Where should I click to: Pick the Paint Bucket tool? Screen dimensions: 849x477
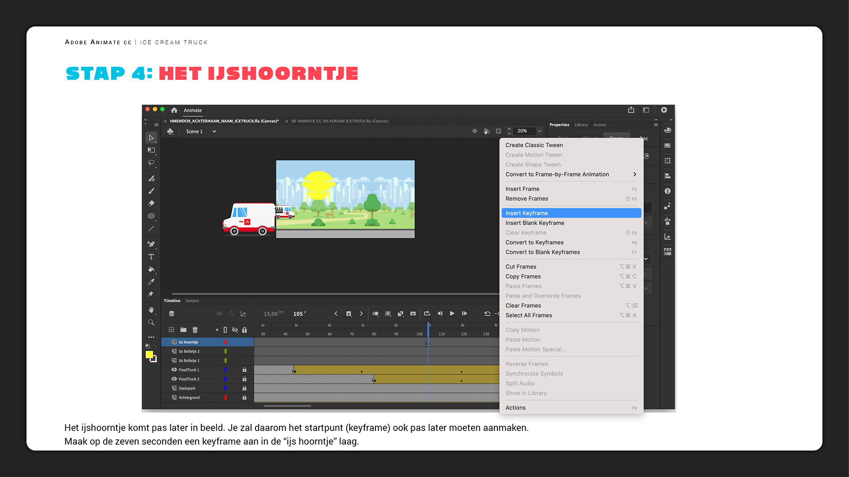coord(151,269)
